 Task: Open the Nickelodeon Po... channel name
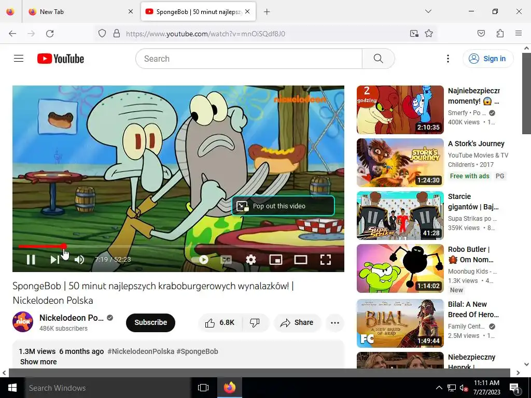tap(72, 318)
